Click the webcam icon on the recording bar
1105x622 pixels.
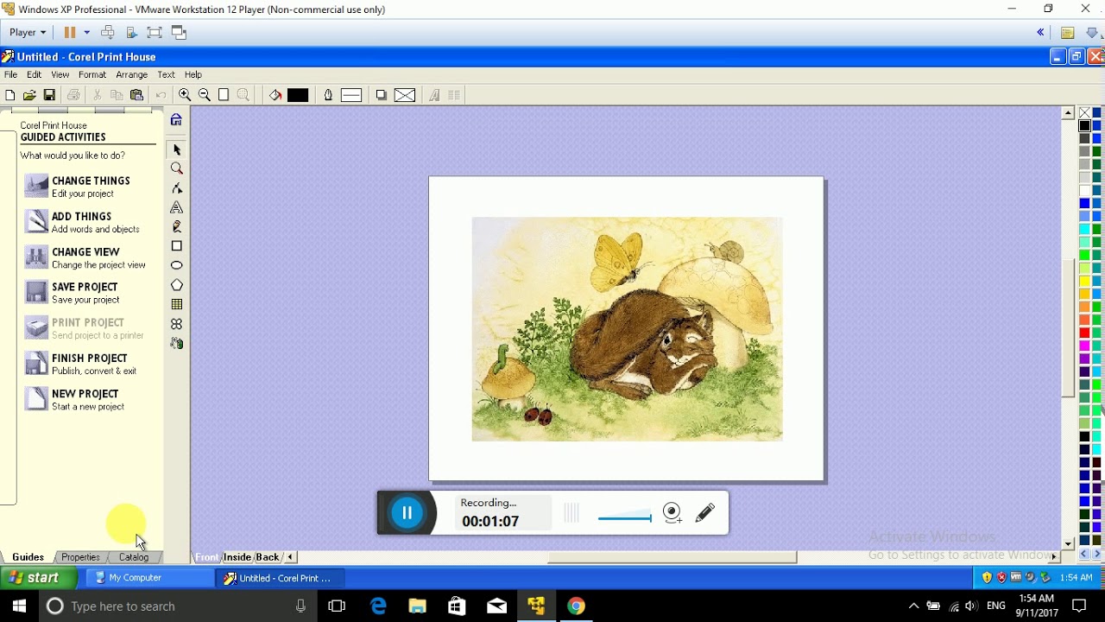672,513
